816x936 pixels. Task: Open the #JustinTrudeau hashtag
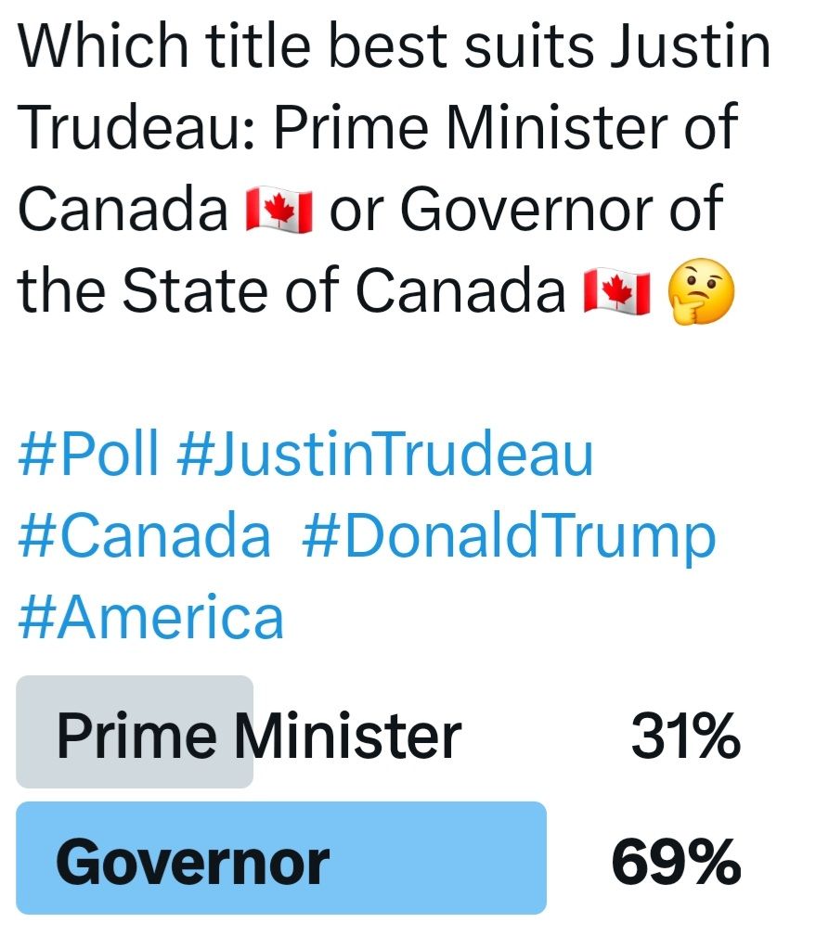click(x=383, y=454)
